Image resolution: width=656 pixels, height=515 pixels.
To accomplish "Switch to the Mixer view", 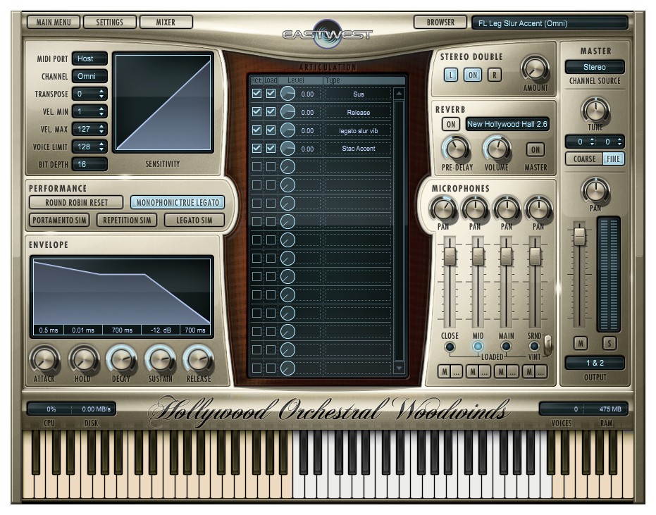I will [166, 22].
